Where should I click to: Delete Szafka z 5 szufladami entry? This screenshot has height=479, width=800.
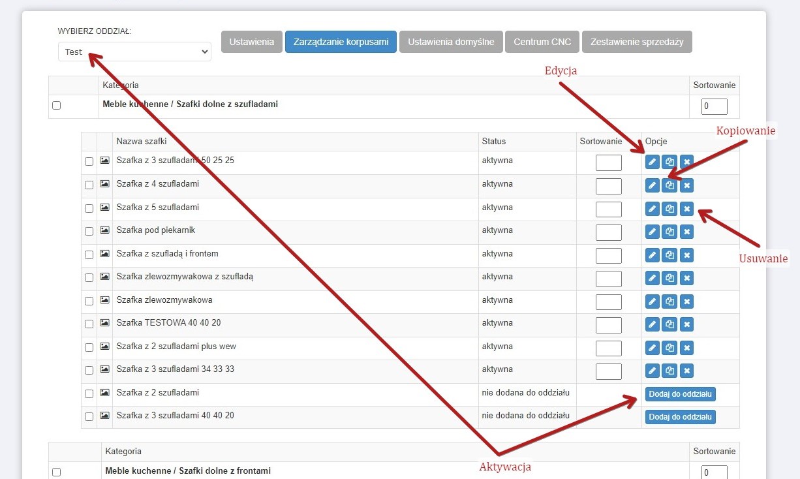click(x=686, y=209)
